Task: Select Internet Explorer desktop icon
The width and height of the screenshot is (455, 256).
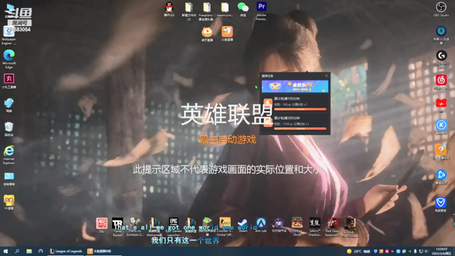Action: [9, 155]
